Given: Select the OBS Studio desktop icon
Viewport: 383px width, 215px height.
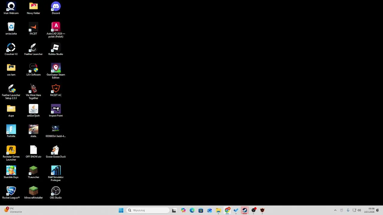Looking at the screenshot, I should (x=56, y=193).
